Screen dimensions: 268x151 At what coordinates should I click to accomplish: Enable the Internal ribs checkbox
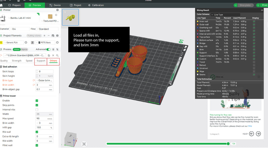click(x=37, y=110)
